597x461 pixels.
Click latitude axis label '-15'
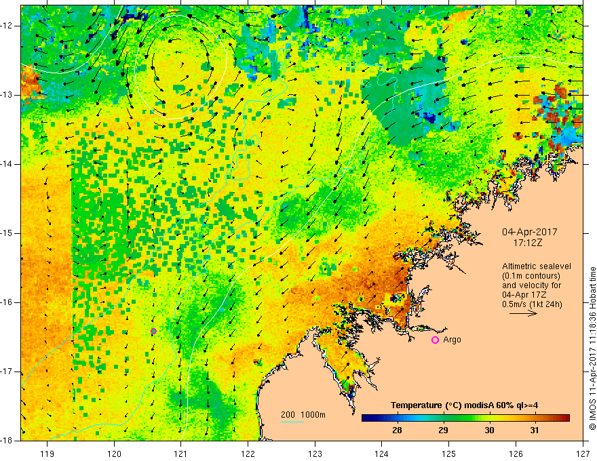(7, 233)
